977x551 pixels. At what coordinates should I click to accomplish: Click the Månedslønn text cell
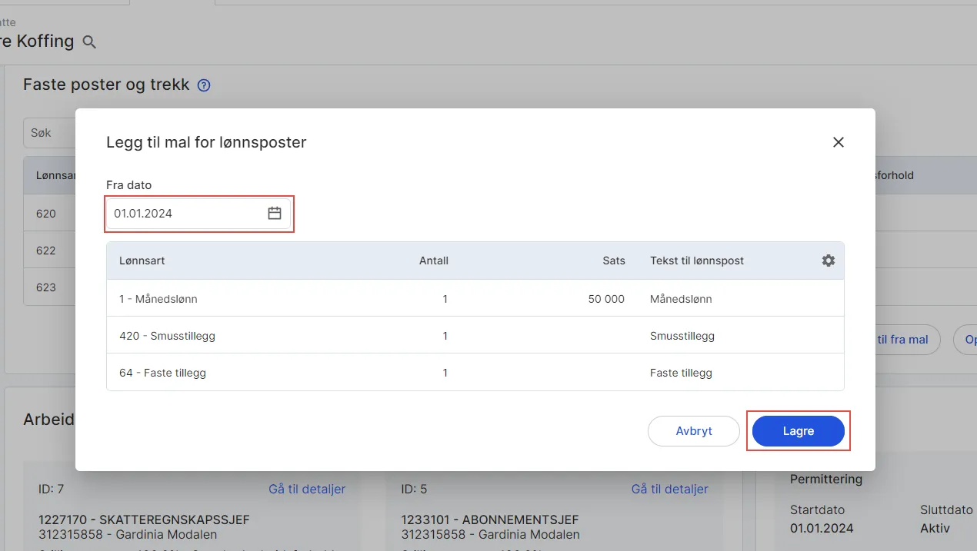681,299
